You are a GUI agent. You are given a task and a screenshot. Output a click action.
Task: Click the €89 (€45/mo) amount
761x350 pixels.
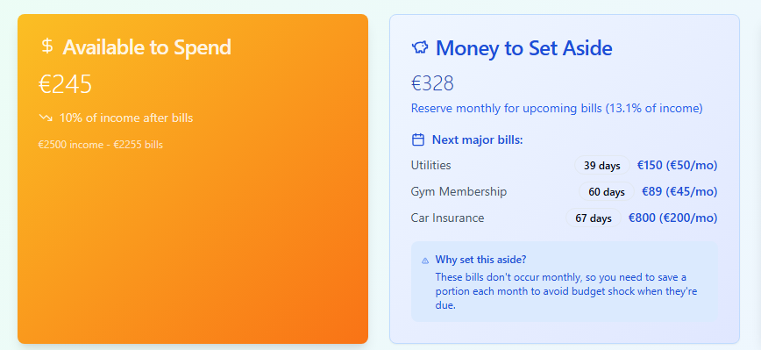[679, 192]
